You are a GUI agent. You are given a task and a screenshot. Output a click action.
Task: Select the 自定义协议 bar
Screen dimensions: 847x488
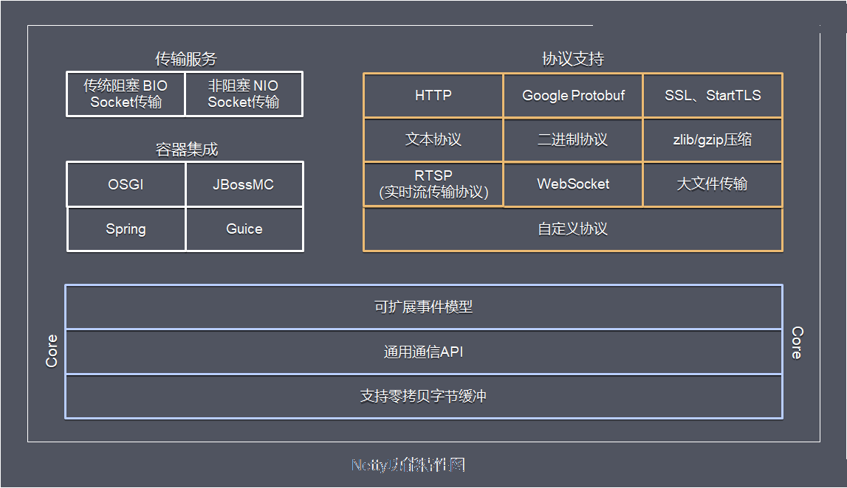(573, 229)
